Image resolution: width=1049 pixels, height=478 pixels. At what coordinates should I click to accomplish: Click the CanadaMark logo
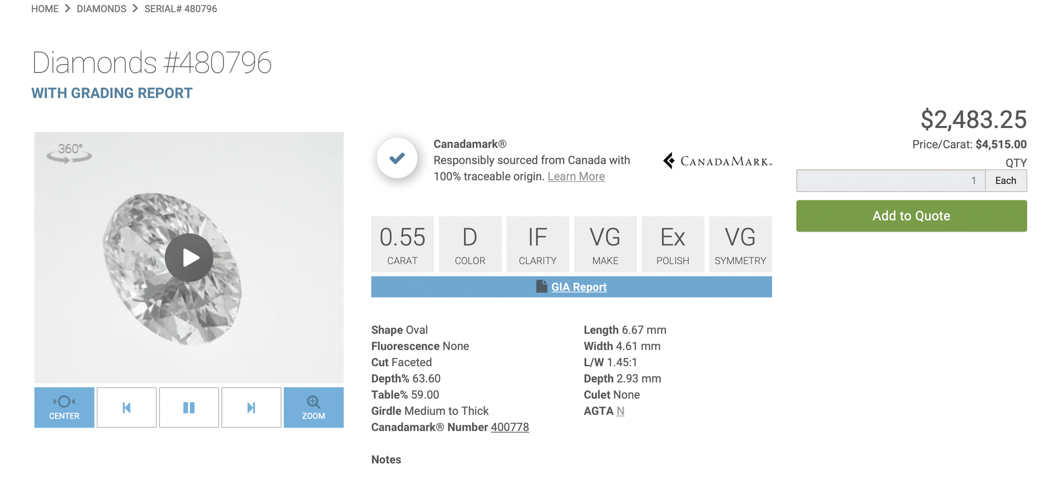718,161
